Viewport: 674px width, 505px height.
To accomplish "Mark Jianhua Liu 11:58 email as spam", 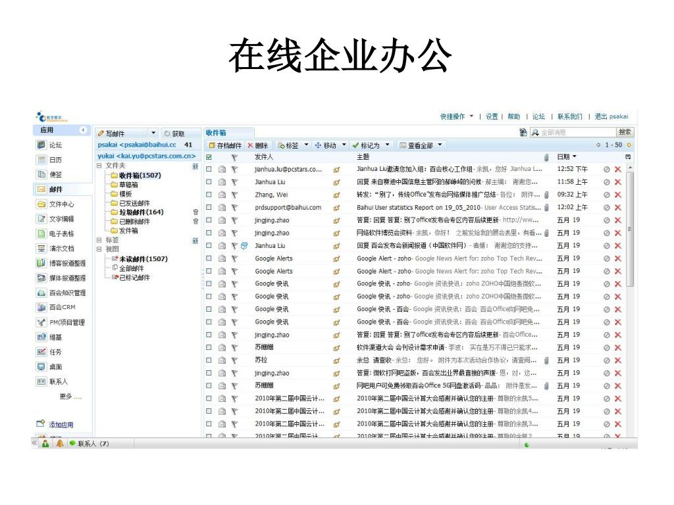I will tap(606, 182).
